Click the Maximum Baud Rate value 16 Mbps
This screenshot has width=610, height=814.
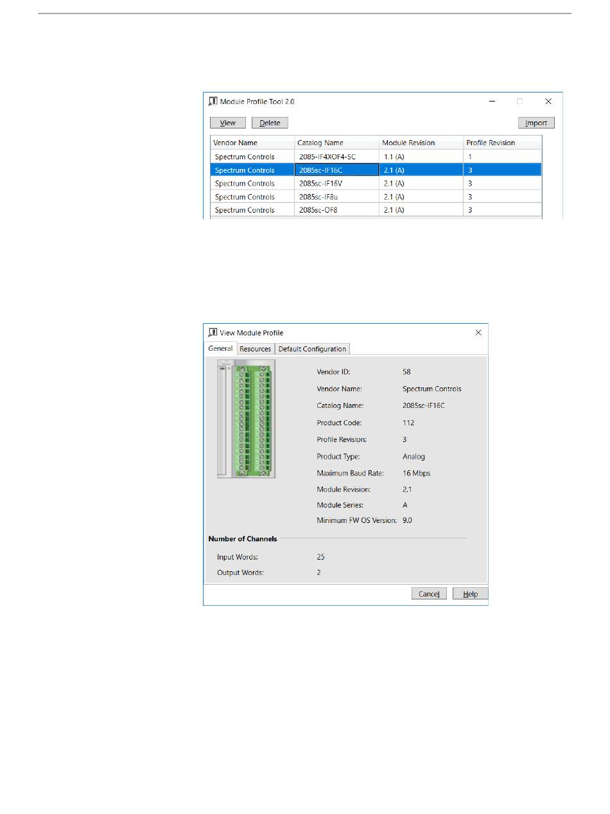pos(416,473)
